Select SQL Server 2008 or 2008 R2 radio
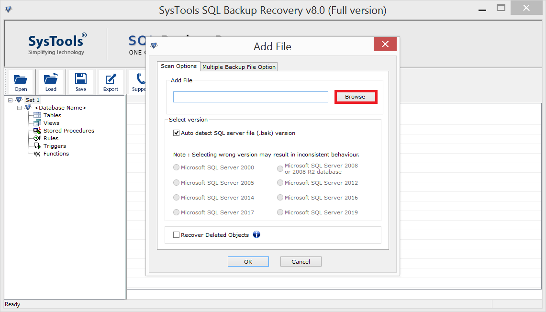This screenshot has width=546, height=312. pyautogui.click(x=280, y=168)
